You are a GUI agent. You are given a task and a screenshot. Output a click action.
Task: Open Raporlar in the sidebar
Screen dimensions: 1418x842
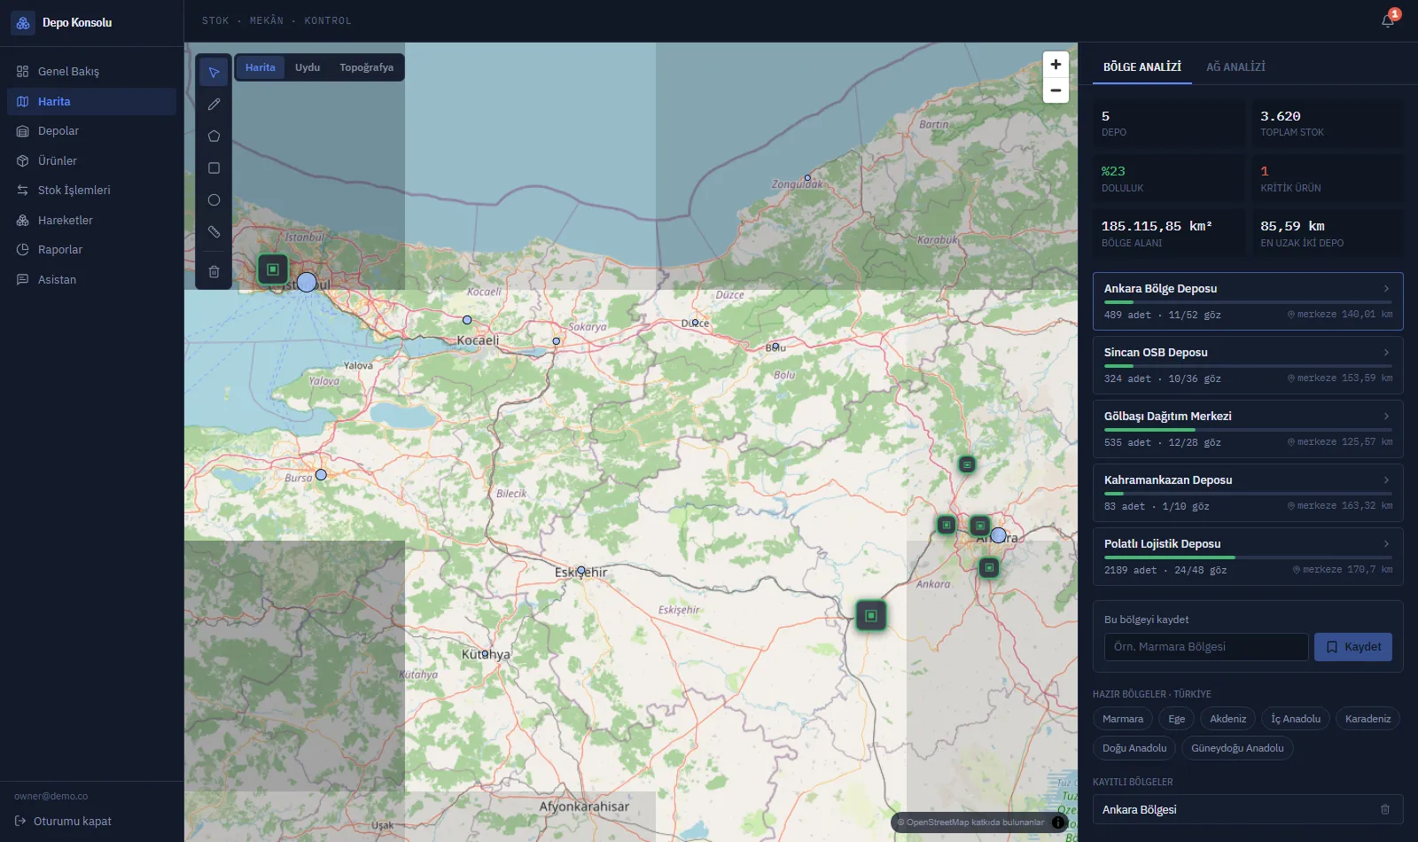(x=92, y=249)
